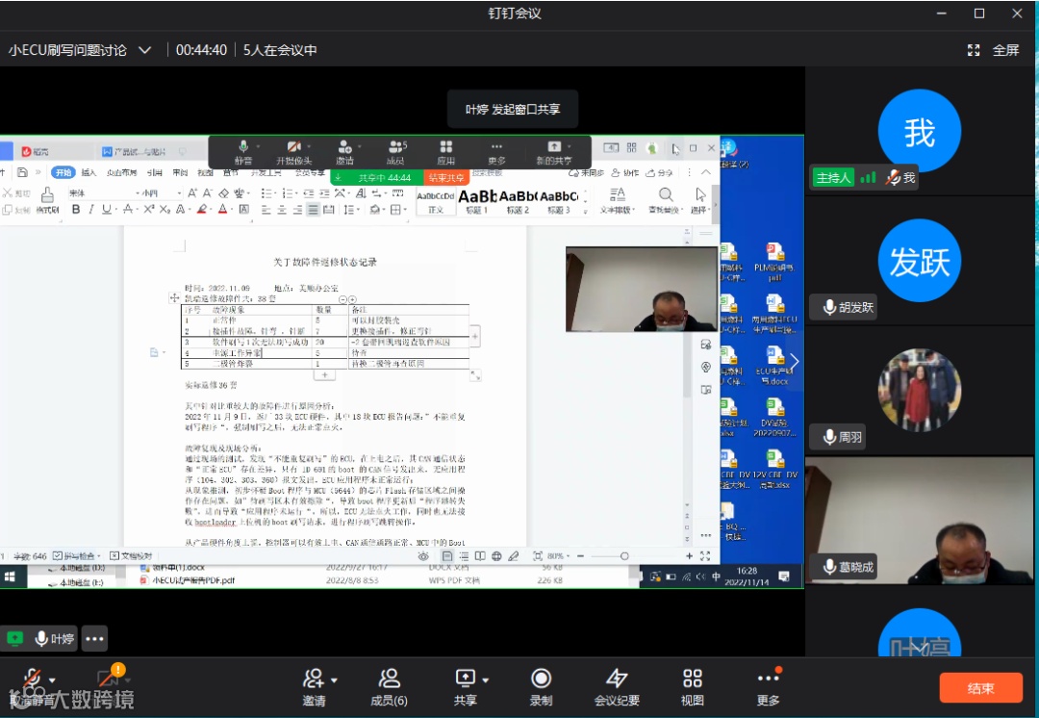Apply the text highlight color marker
Image resolution: width=1039 pixels, height=718 pixels.
tap(201, 210)
